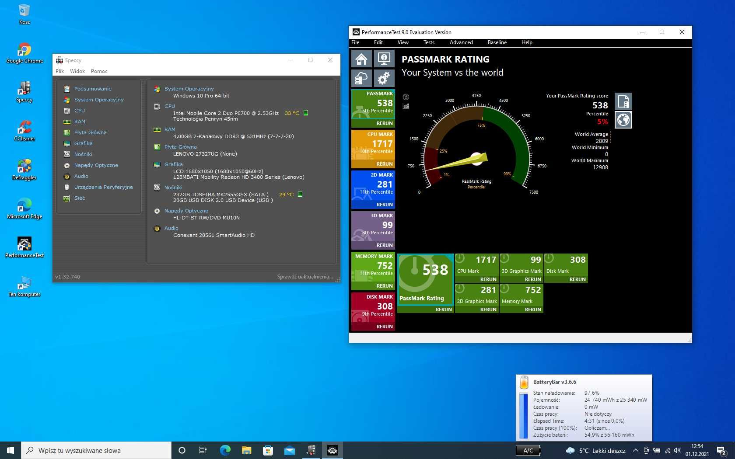
Task: Open Podsumowanie in Speccy sidebar
Action: click(x=93, y=89)
